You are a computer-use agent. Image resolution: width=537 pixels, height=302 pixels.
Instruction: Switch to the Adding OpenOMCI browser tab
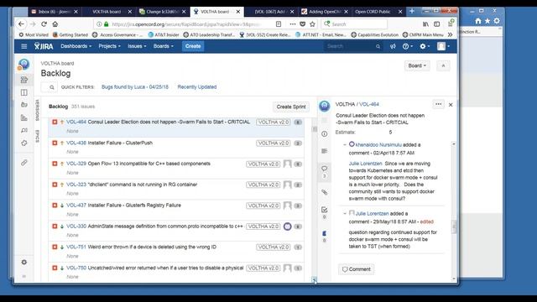325,12
